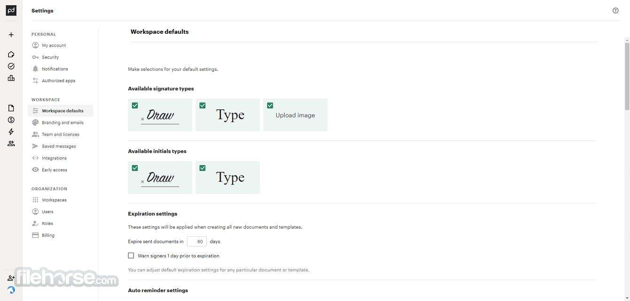Go to Security settings
This screenshot has width=630, height=301.
(50, 57)
